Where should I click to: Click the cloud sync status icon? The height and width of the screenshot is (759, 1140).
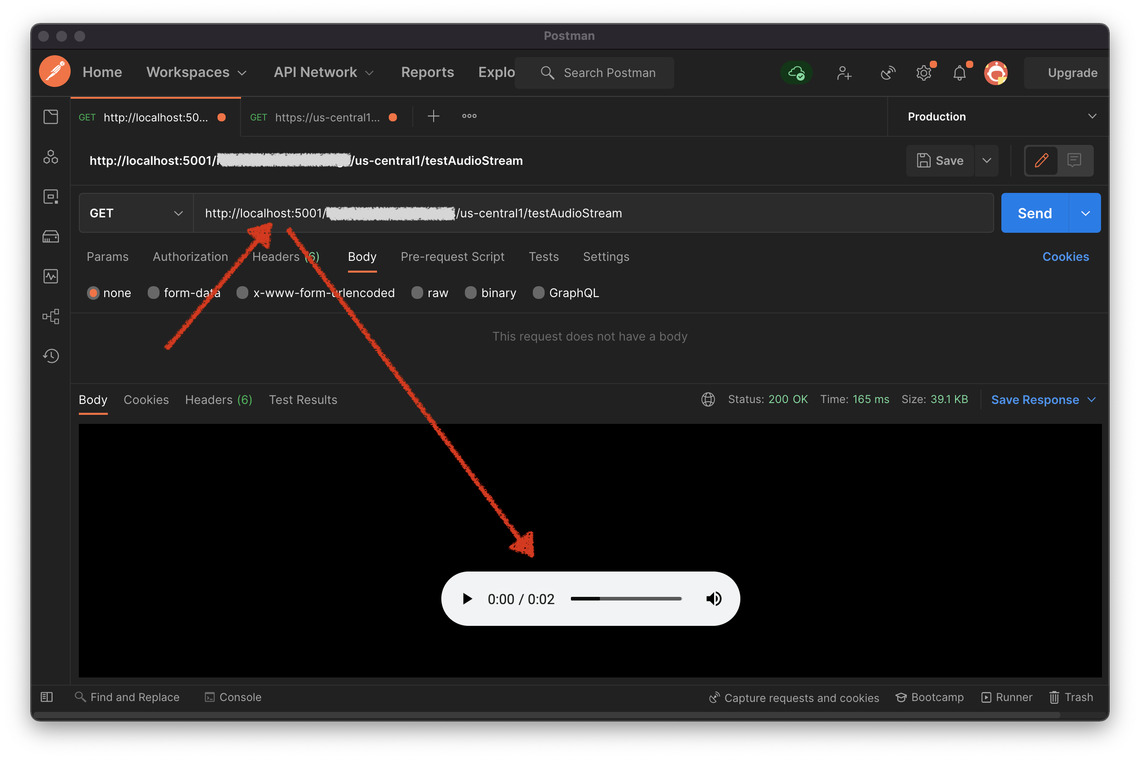(x=796, y=72)
